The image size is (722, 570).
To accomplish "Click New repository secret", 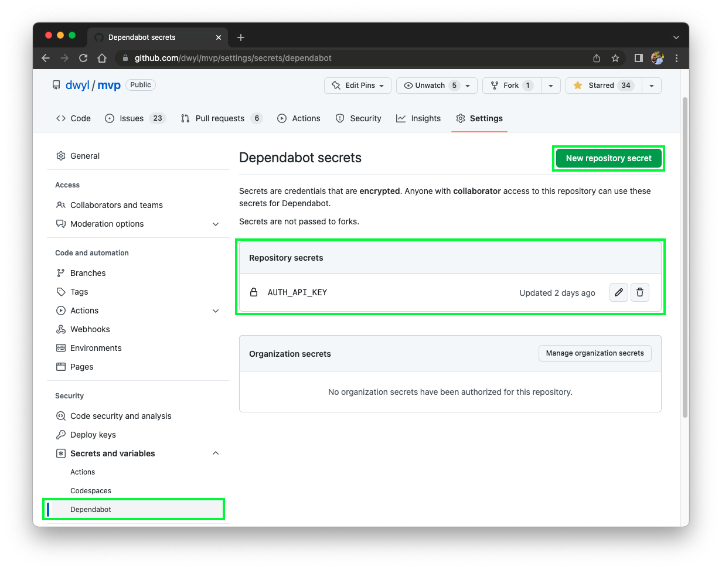I will pos(608,158).
